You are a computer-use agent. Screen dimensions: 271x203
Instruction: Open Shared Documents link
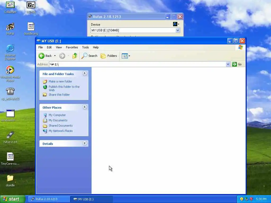61,126
